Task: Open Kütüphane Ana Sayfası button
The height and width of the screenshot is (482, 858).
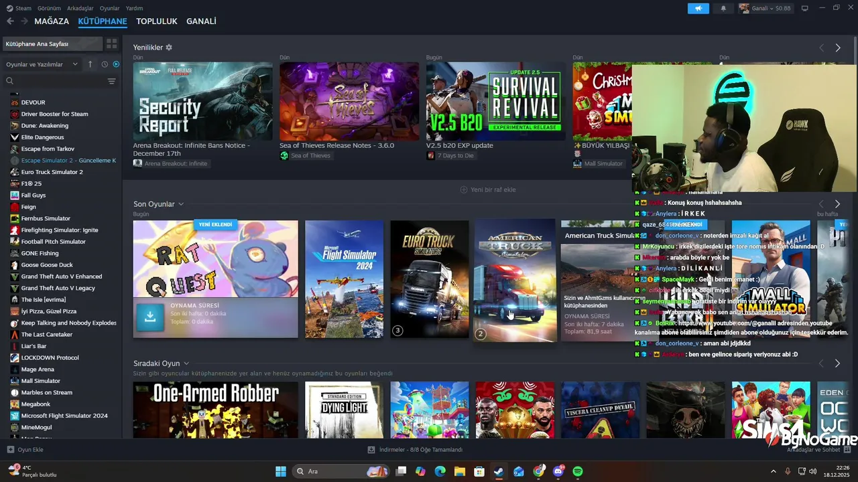Action: pyautogui.click(x=52, y=44)
